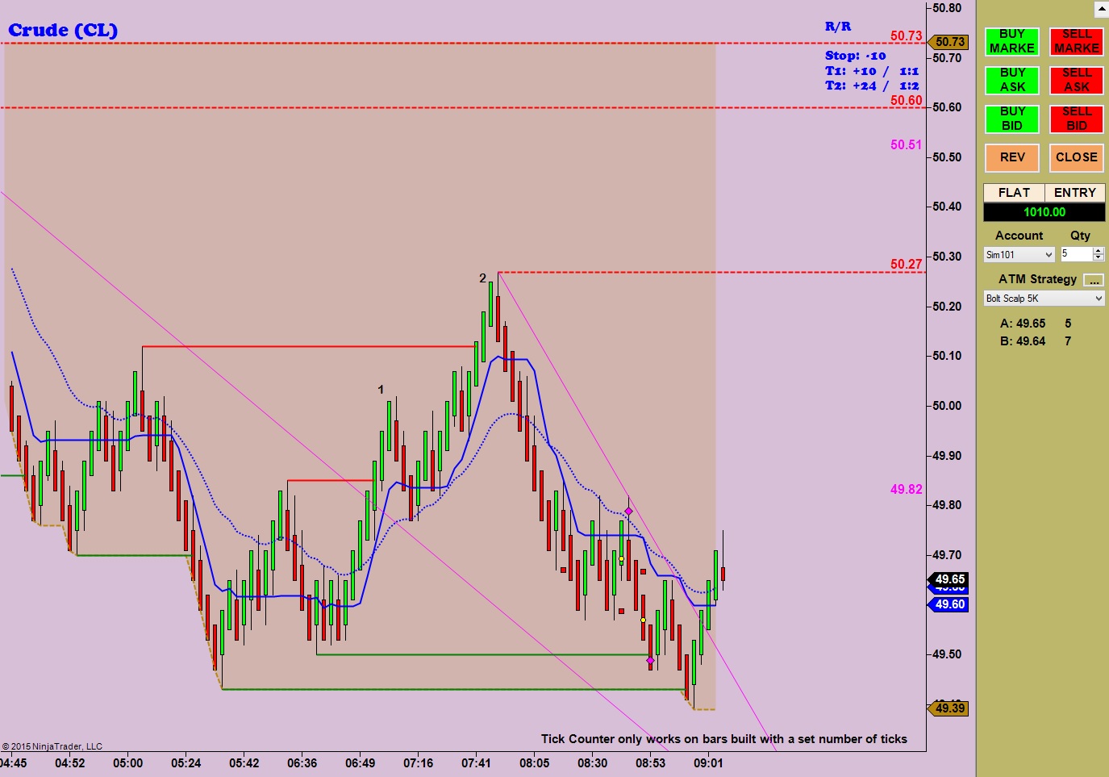Click the 09:01 time axis label
1109x777 pixels.
(708, 763)
